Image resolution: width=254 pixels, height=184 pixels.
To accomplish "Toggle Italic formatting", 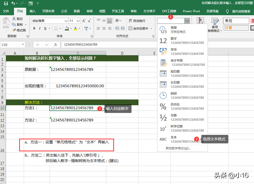I will (x=40, y=28).
